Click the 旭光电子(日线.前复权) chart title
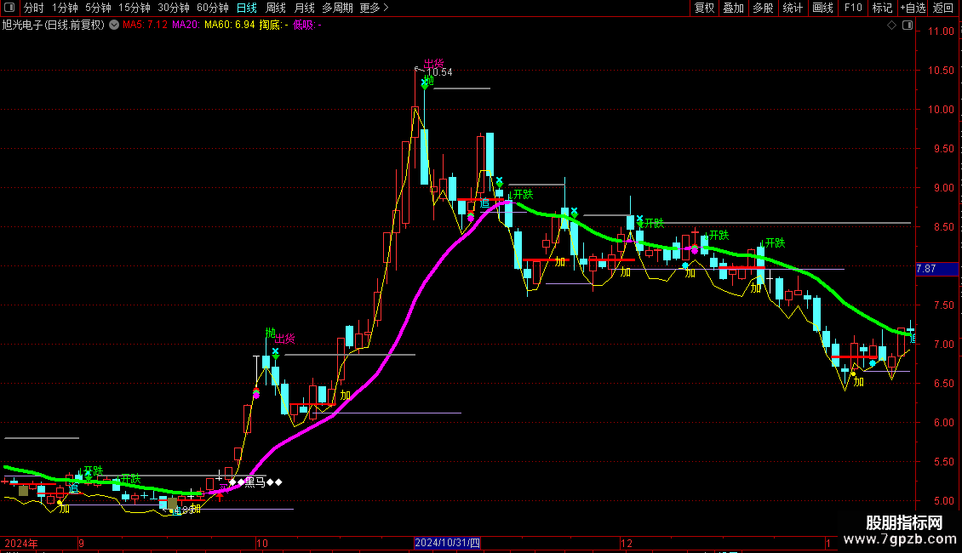Image resolution: width=962 pixels, height=553 pixels. coord(54,26)
